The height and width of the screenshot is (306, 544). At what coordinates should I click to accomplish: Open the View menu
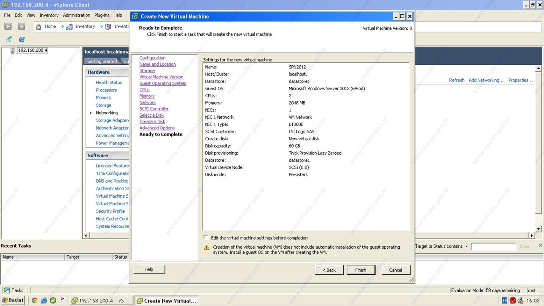pyautogui.click(x=31, y=15)
